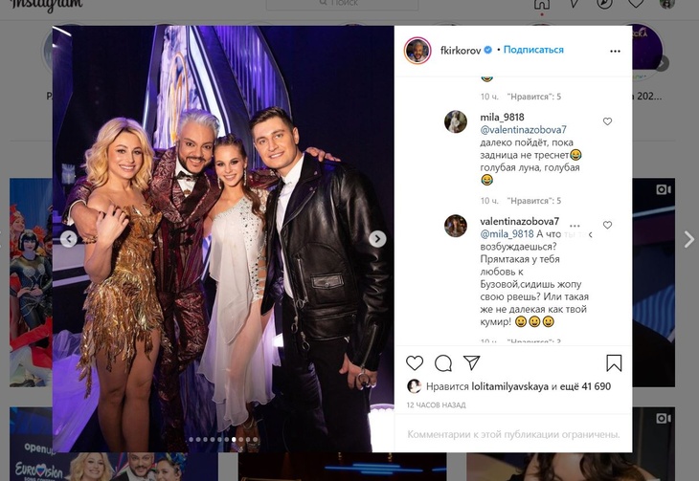Viewport: 699px width, 481px height.
Task: Click the carousel pagination dots
Action: (x=223, y=440)
